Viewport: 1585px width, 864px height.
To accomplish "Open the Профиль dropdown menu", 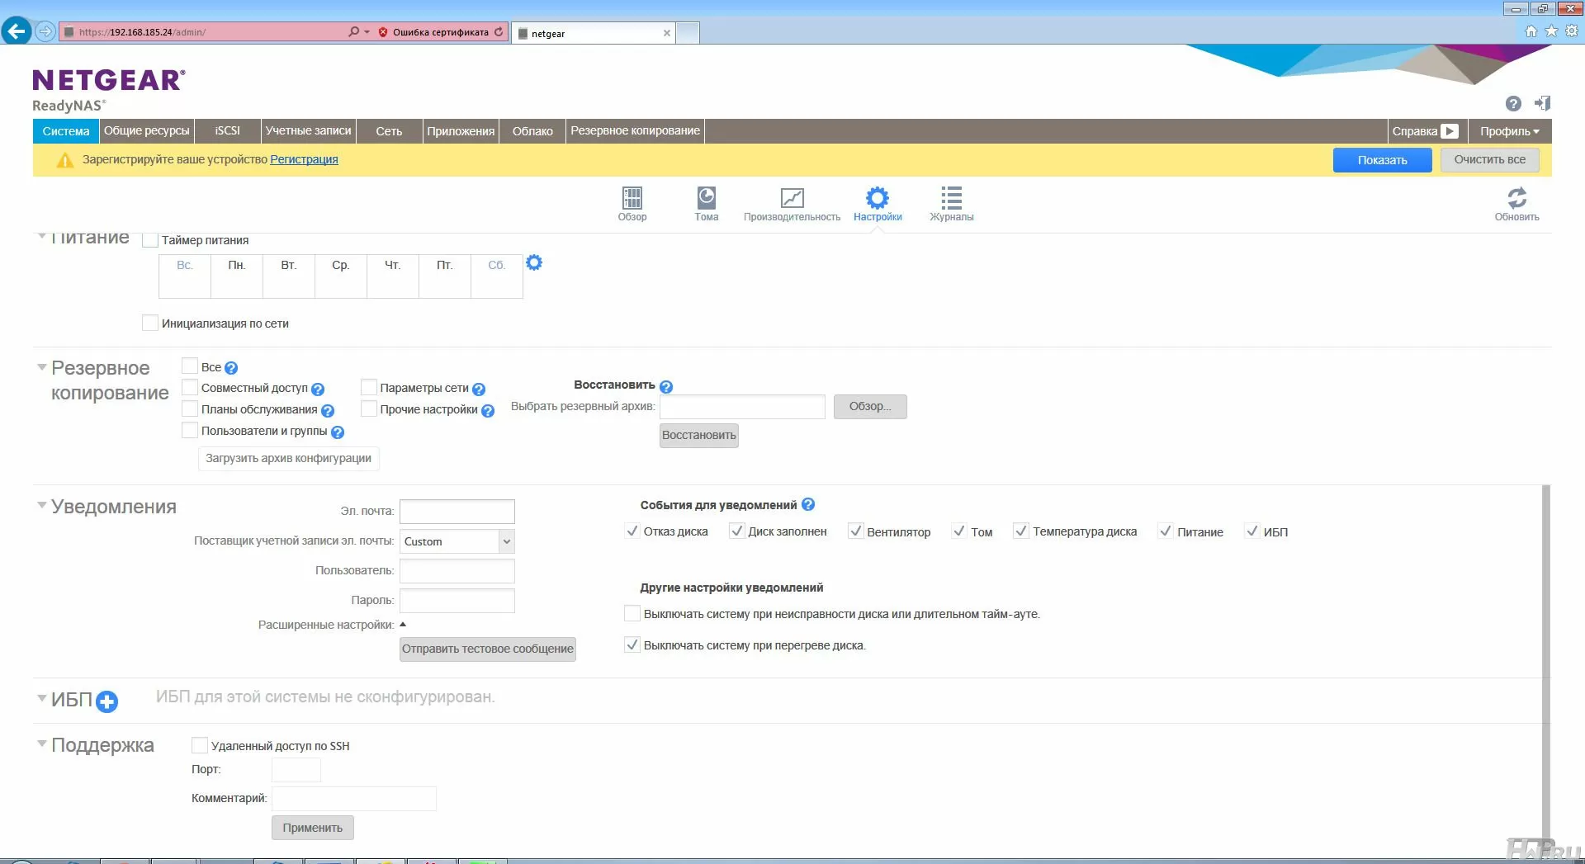I will tap(1509, 131).
